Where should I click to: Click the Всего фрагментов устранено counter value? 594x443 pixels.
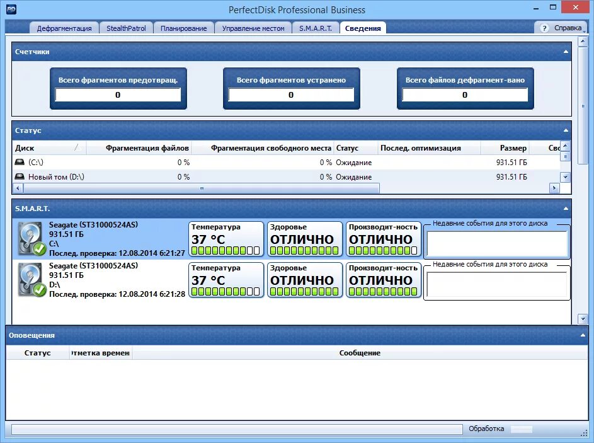pyautogui.click(x=291, y=95)
